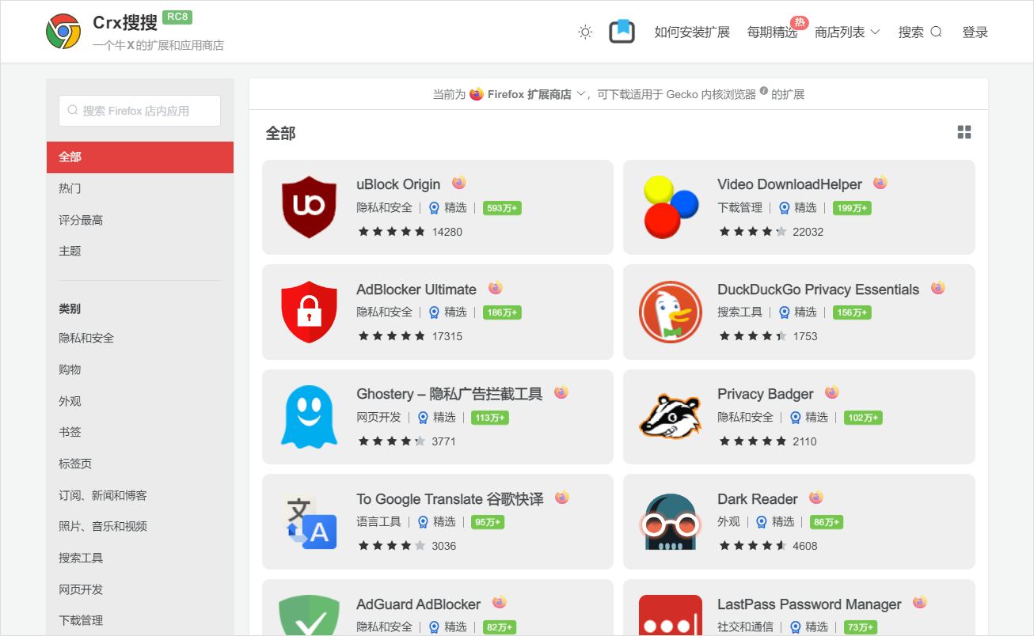Image resolution: width=1034 pixels, height=636 pixels.
Task: Switch layout with the grid view icon
Action: coord(964,132)
